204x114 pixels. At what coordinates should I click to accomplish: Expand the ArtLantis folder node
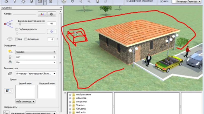coord(70,112)
